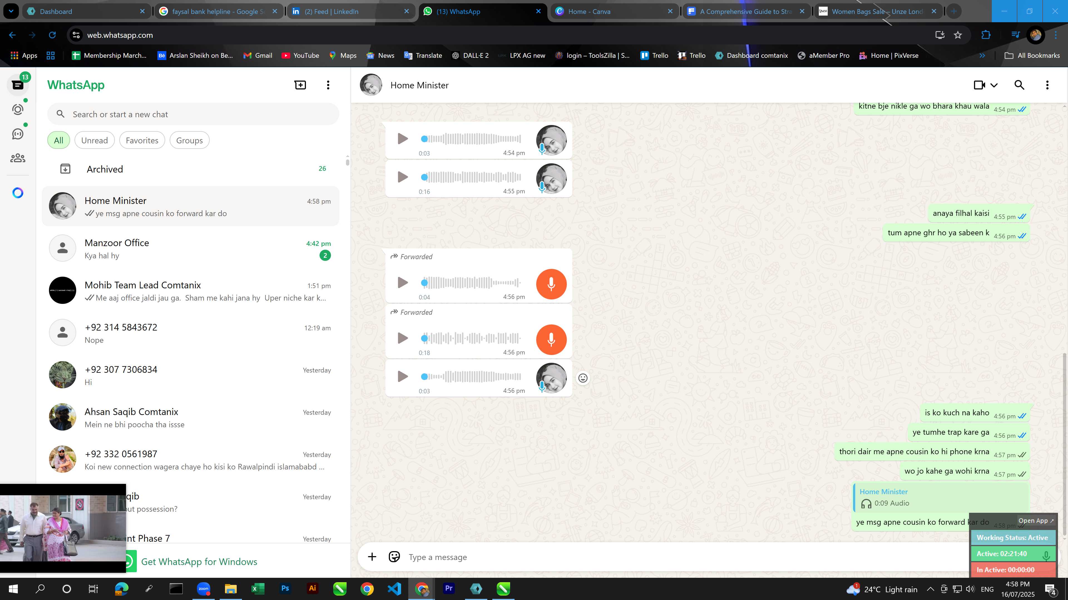The width and height of the screenshot is (1068, 600).
Task: Open the Manzoor Office chat
Action: (190, 248)
